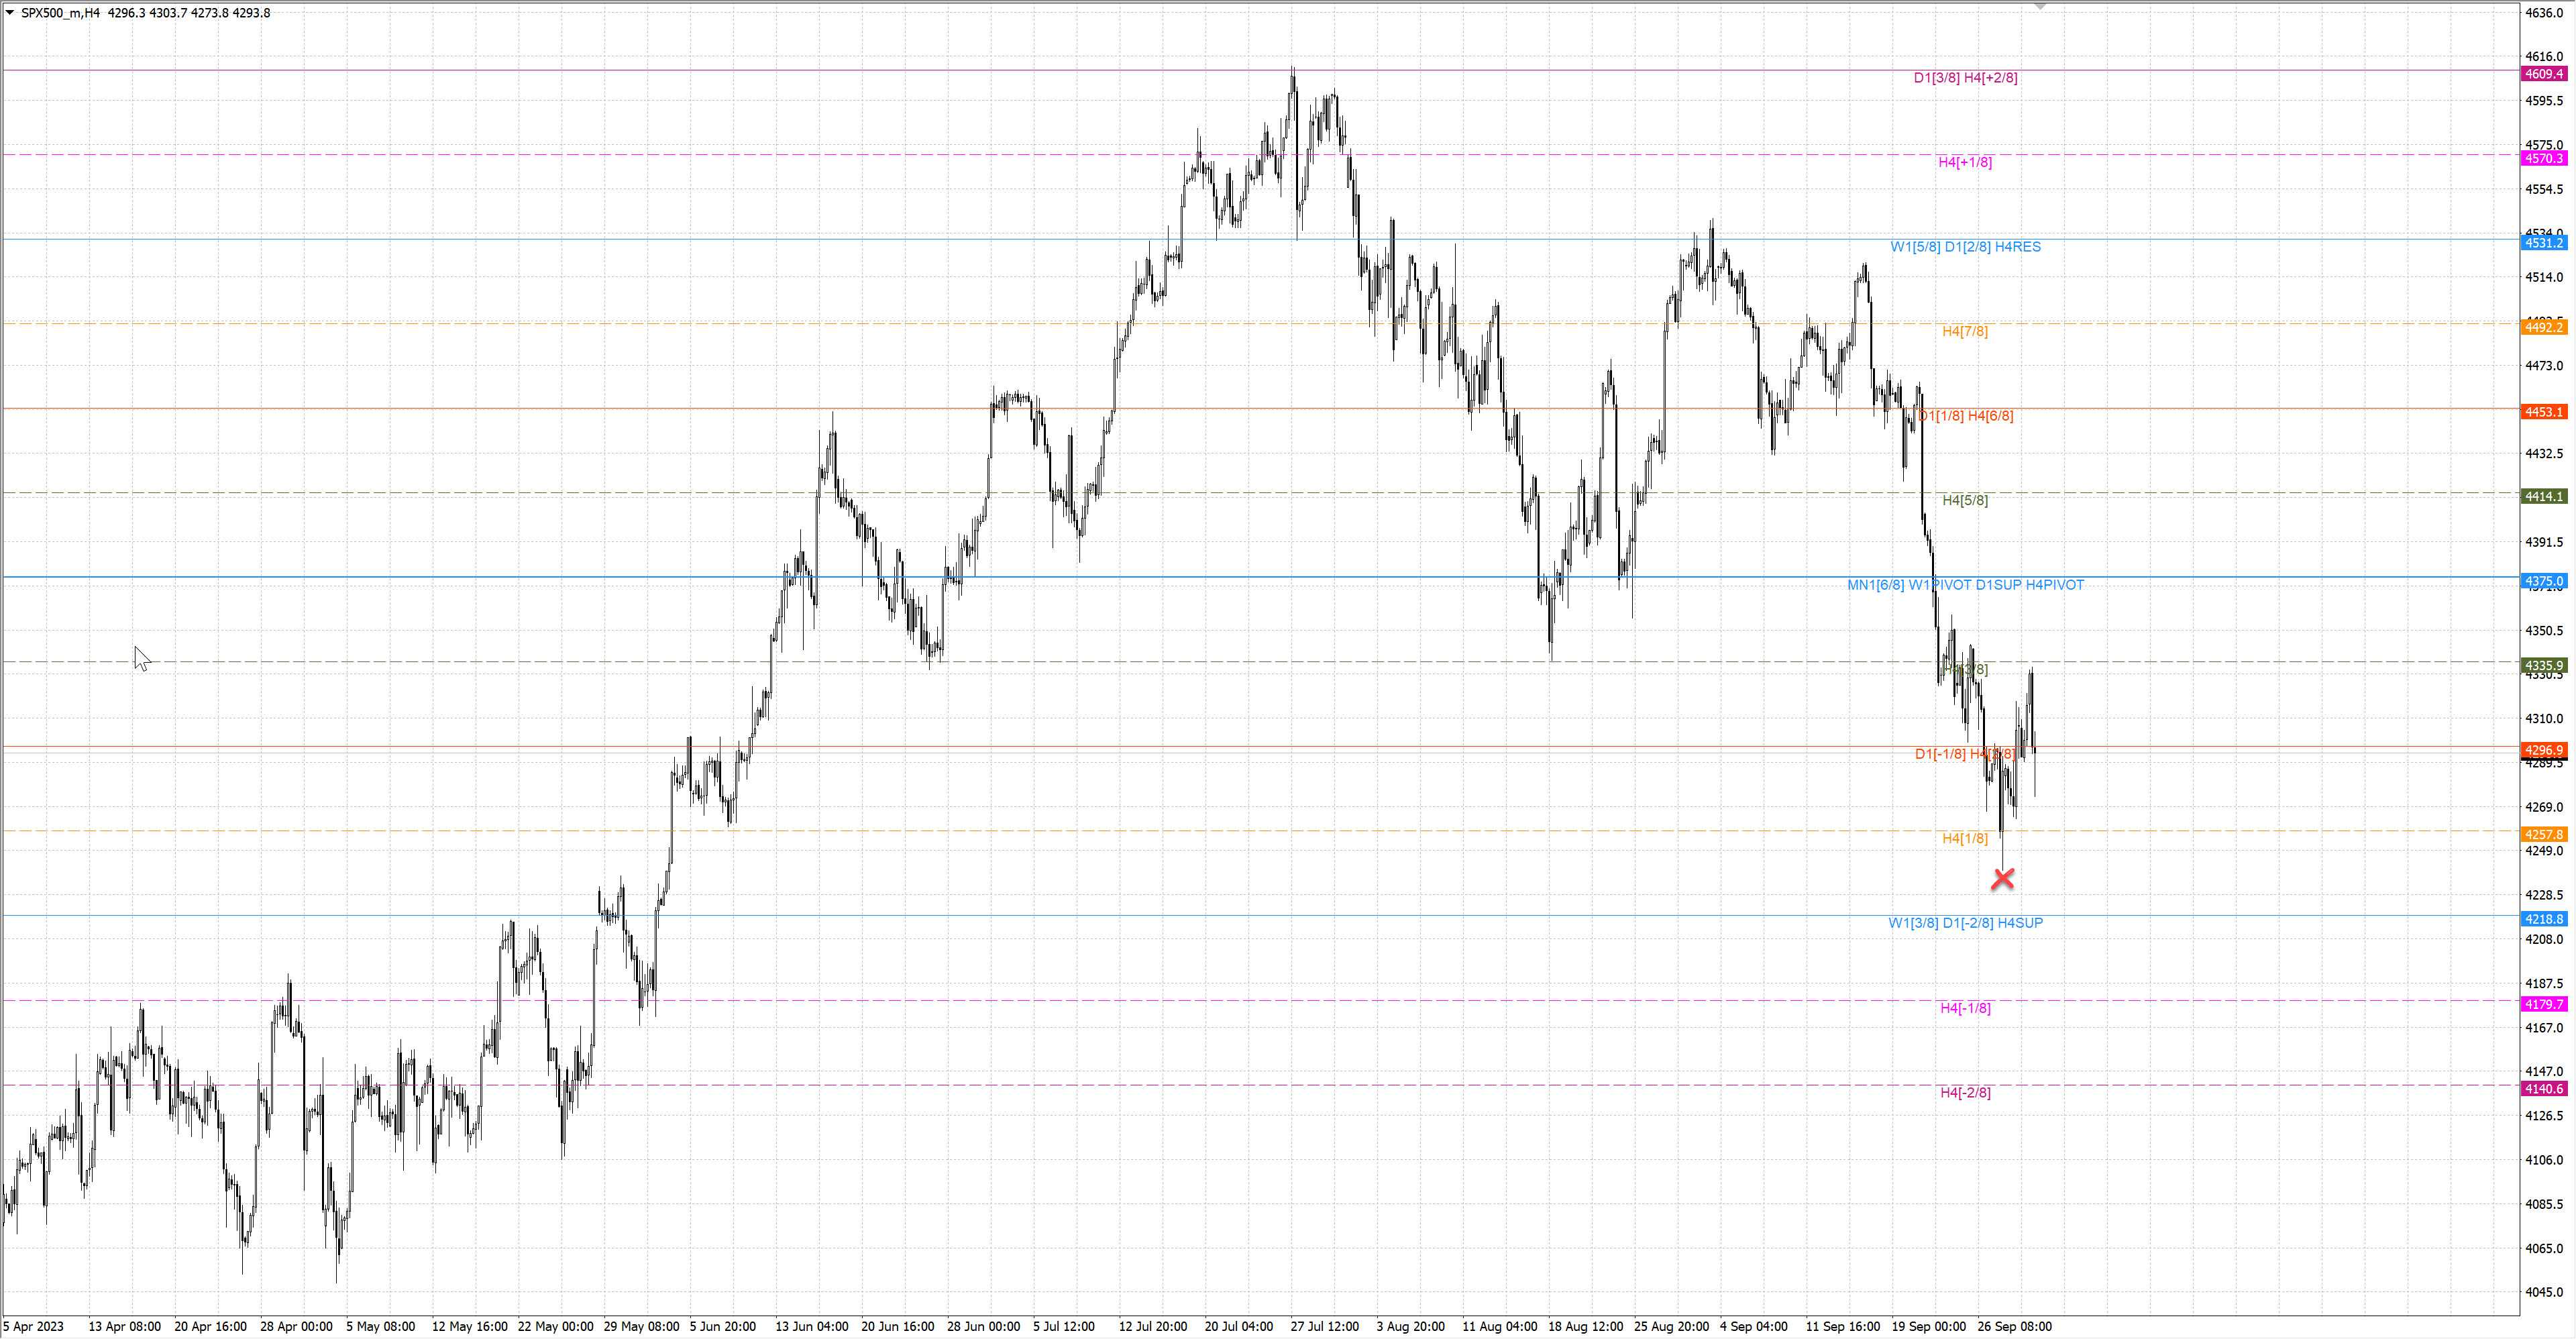Click the 27 Jul 12:00 time label
The height and width of the screenshot is (1339, 2576).
coord(1324,1326)
